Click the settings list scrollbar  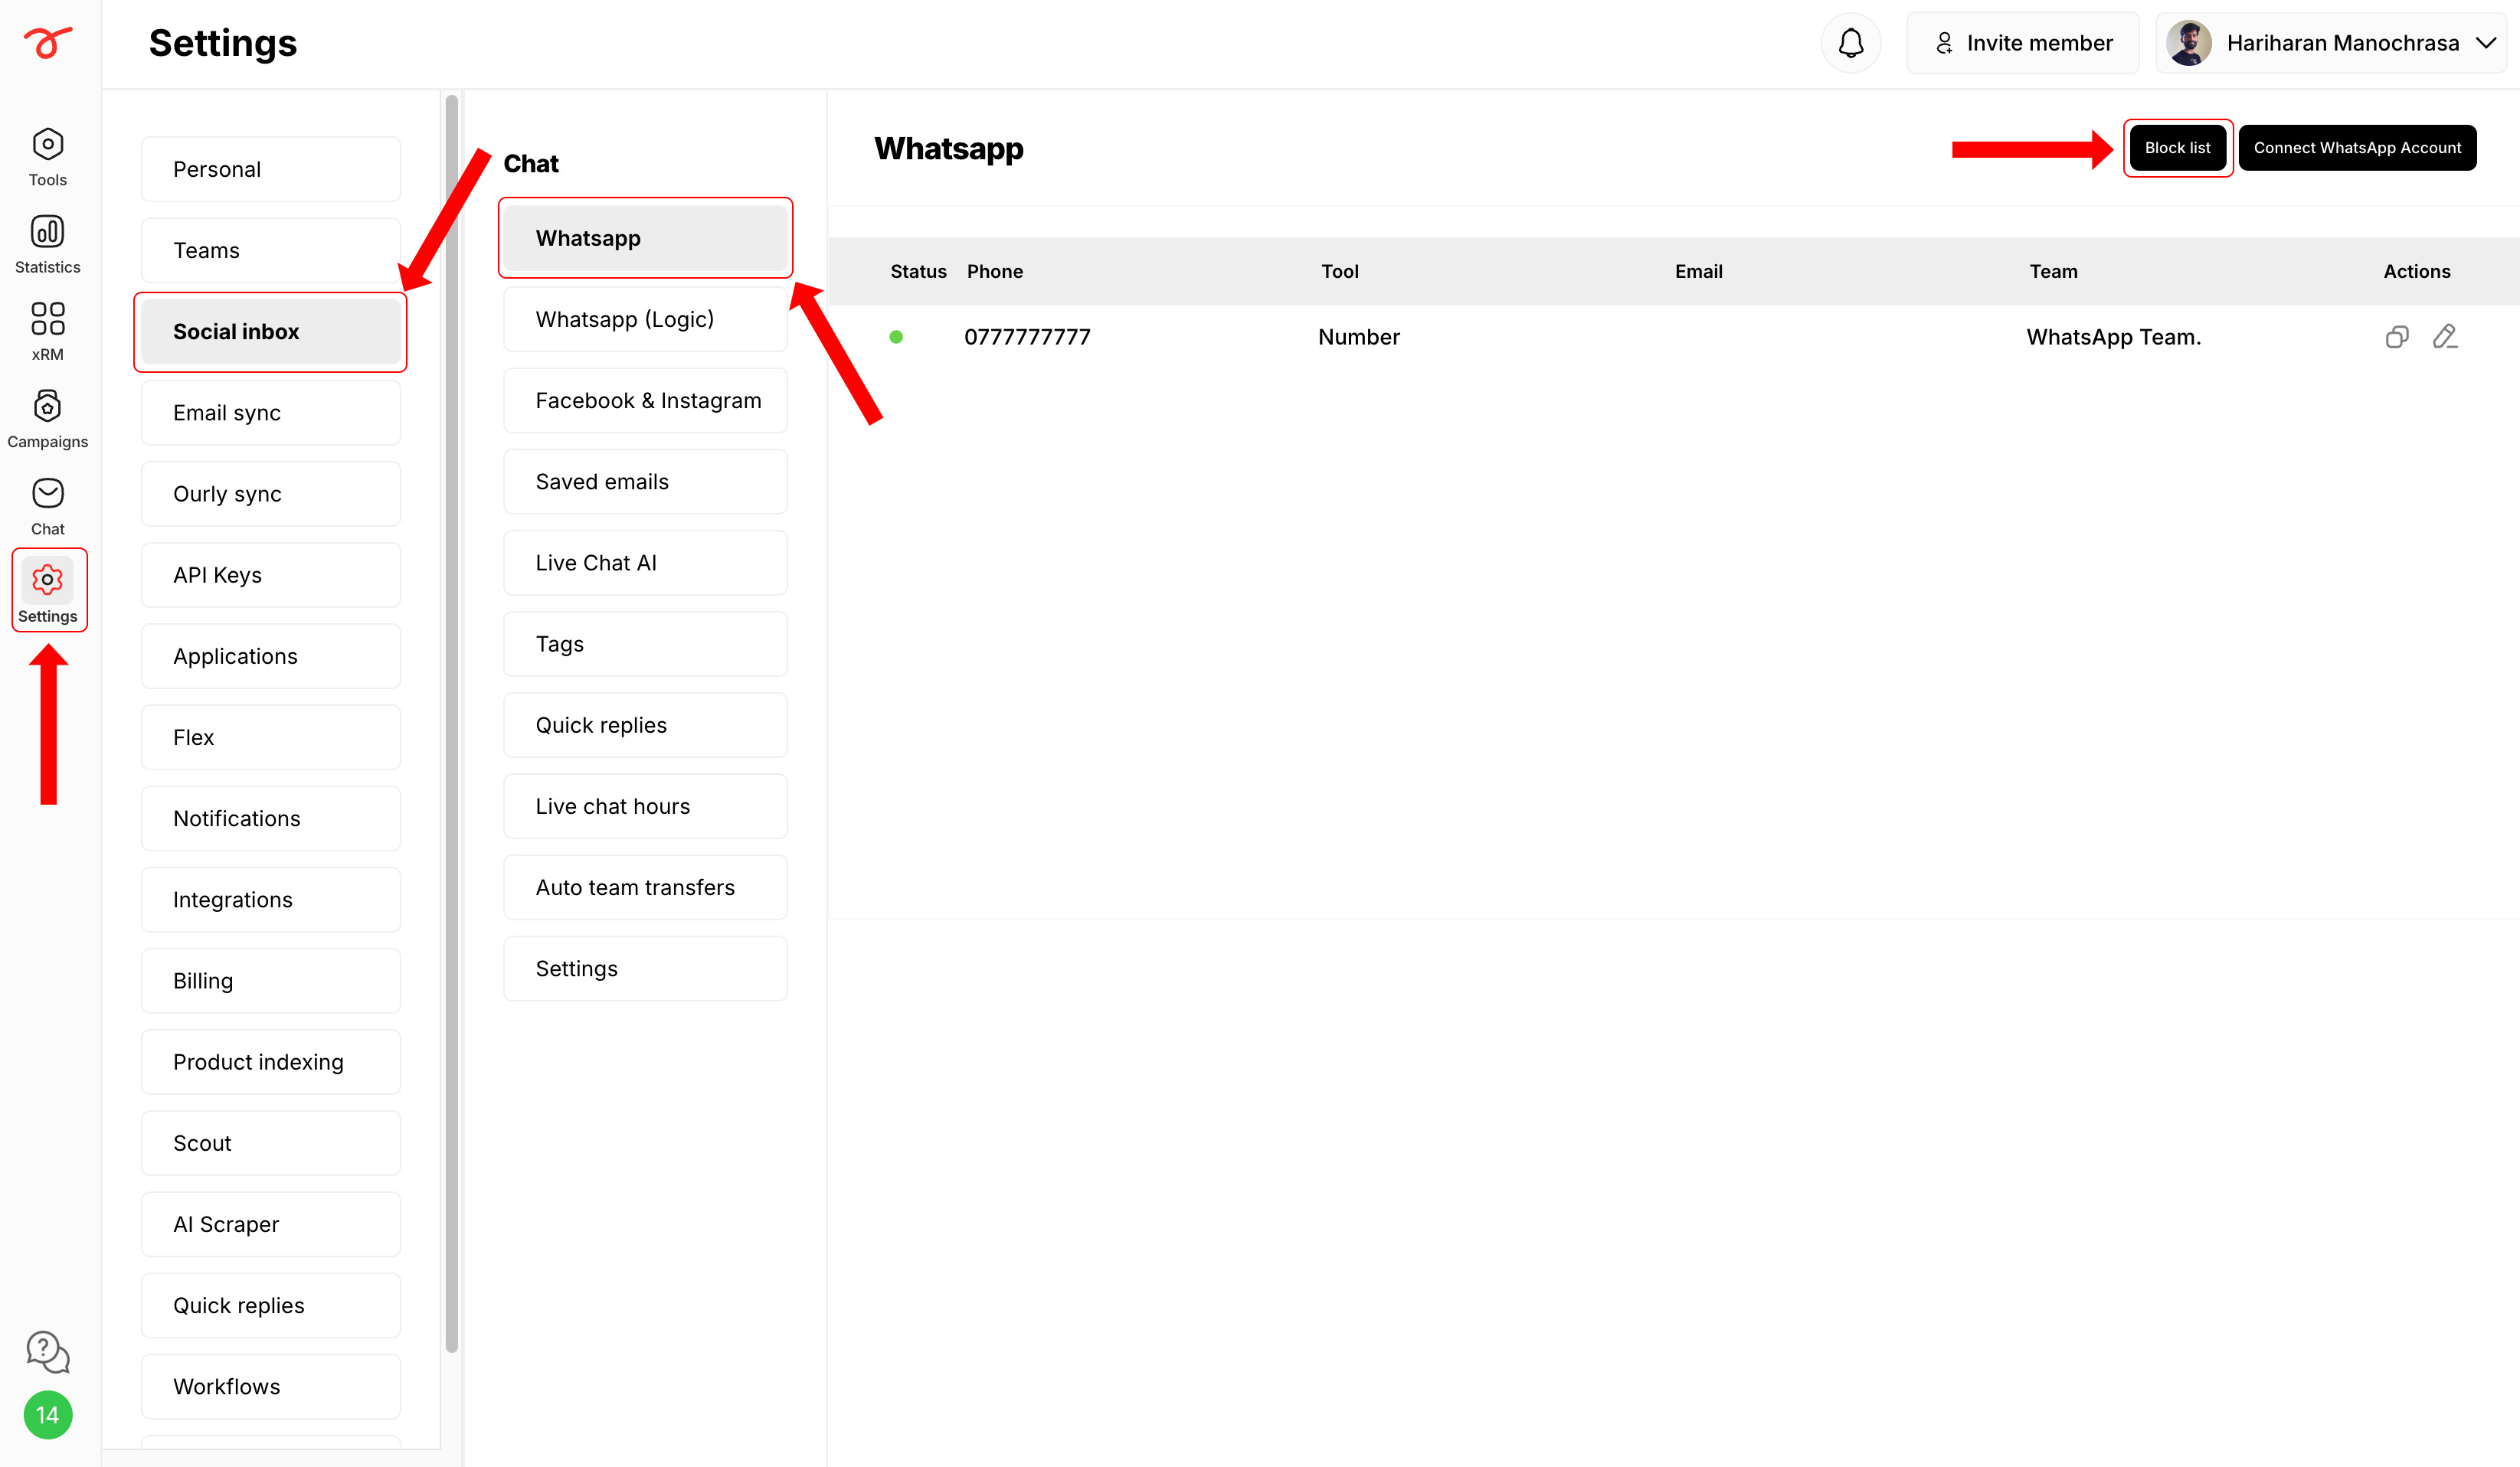(452, 724)
